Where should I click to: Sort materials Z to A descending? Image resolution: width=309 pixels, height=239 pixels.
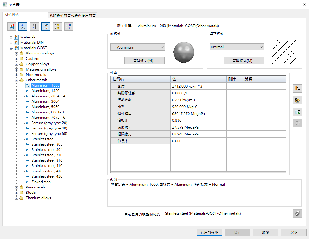coord(34,26)
